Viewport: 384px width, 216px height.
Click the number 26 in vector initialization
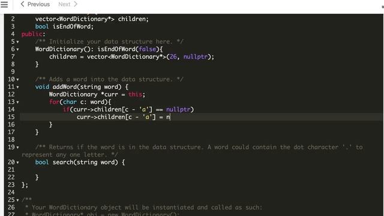pos(173,56)
